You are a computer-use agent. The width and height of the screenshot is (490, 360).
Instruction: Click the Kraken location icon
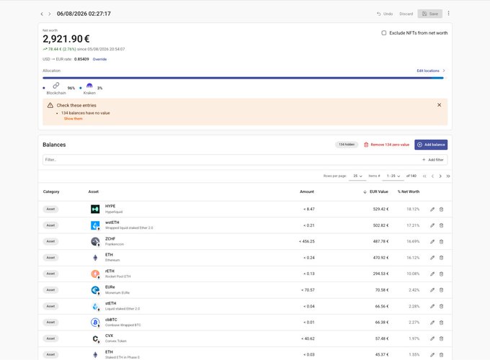pyautogui.click(x=89, y=85)
